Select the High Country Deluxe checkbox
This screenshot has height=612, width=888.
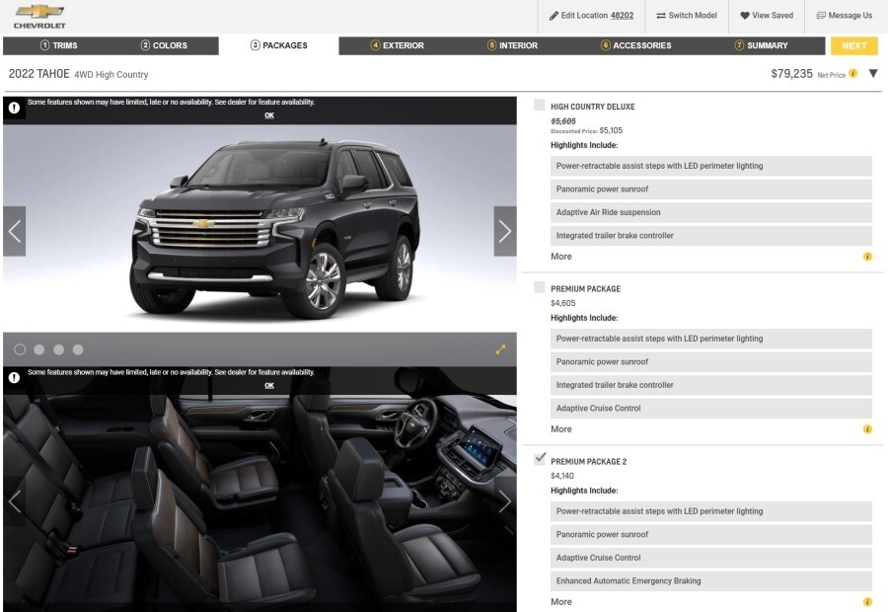click(x=539, y=105)
